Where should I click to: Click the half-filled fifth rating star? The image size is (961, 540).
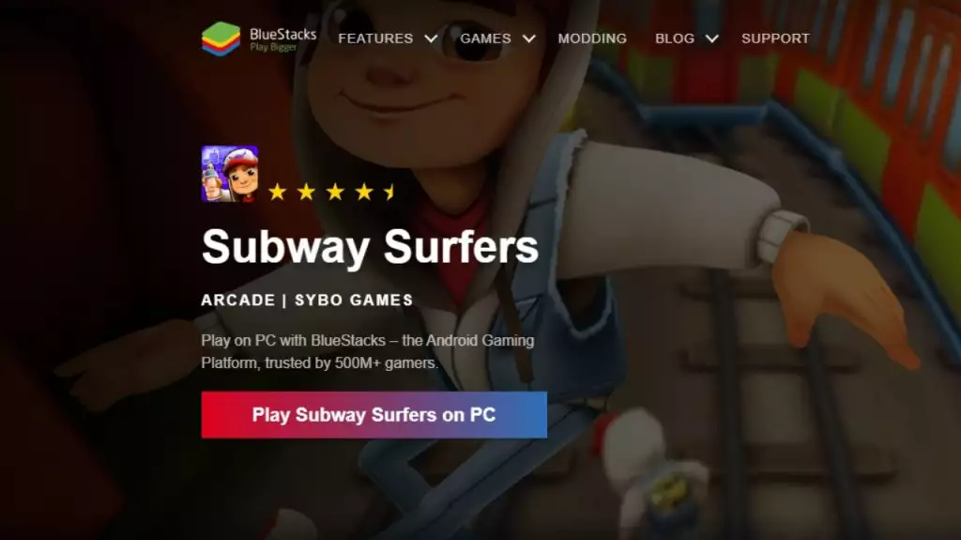tap(389, 193)
